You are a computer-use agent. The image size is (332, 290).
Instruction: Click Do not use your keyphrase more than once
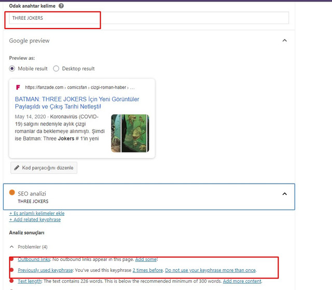coord(210,270)
